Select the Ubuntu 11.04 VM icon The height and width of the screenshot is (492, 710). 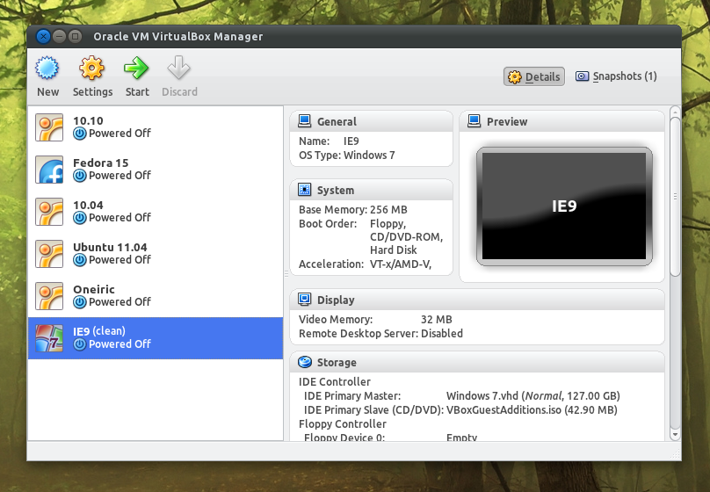[x=49, y=254]
